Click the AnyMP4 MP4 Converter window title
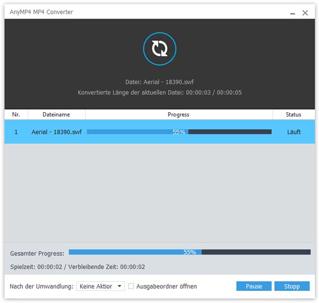Image resolution: width=319 pixels, height=303 pixels. coord(41,12)
